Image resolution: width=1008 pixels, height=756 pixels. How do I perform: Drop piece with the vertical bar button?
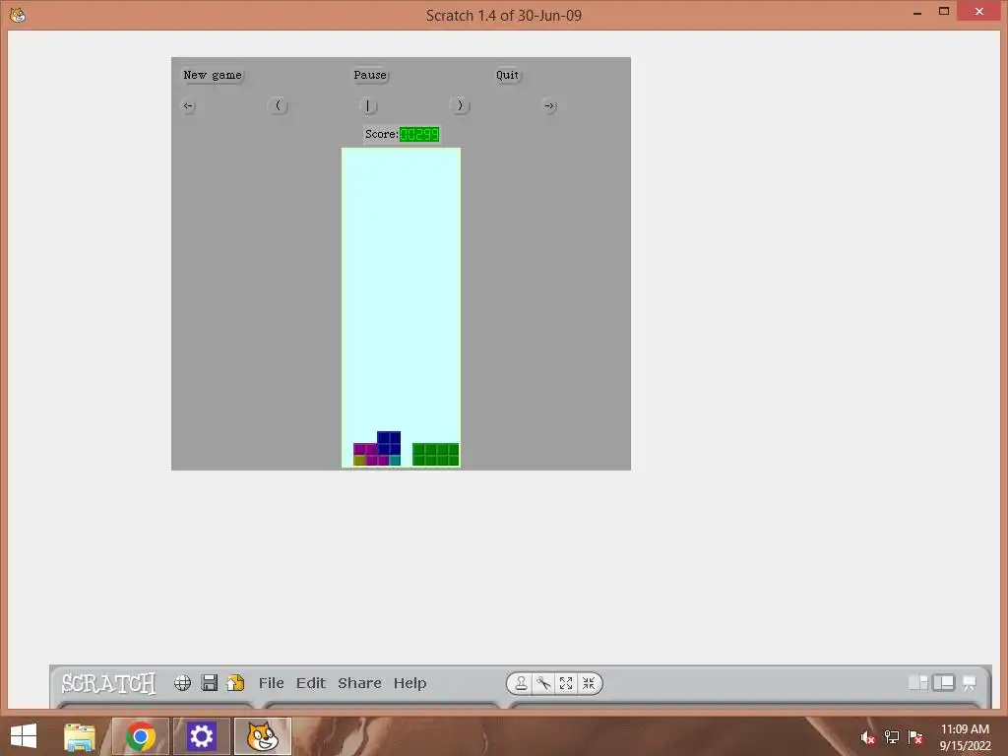[x=368, y=105]
